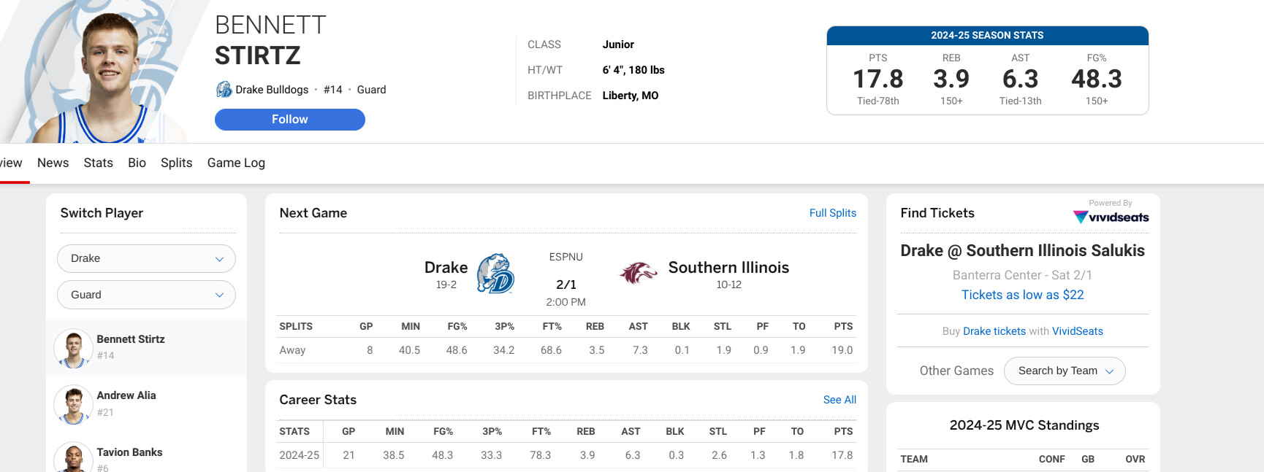
Task: Expand the Search by Team dropdown
Action: tap(1065, 371)
